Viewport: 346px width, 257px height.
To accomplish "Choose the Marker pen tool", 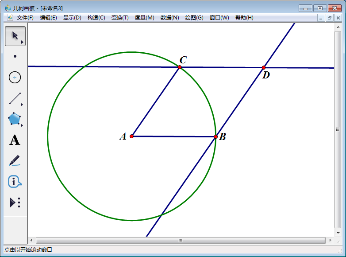I will point(15,160).
